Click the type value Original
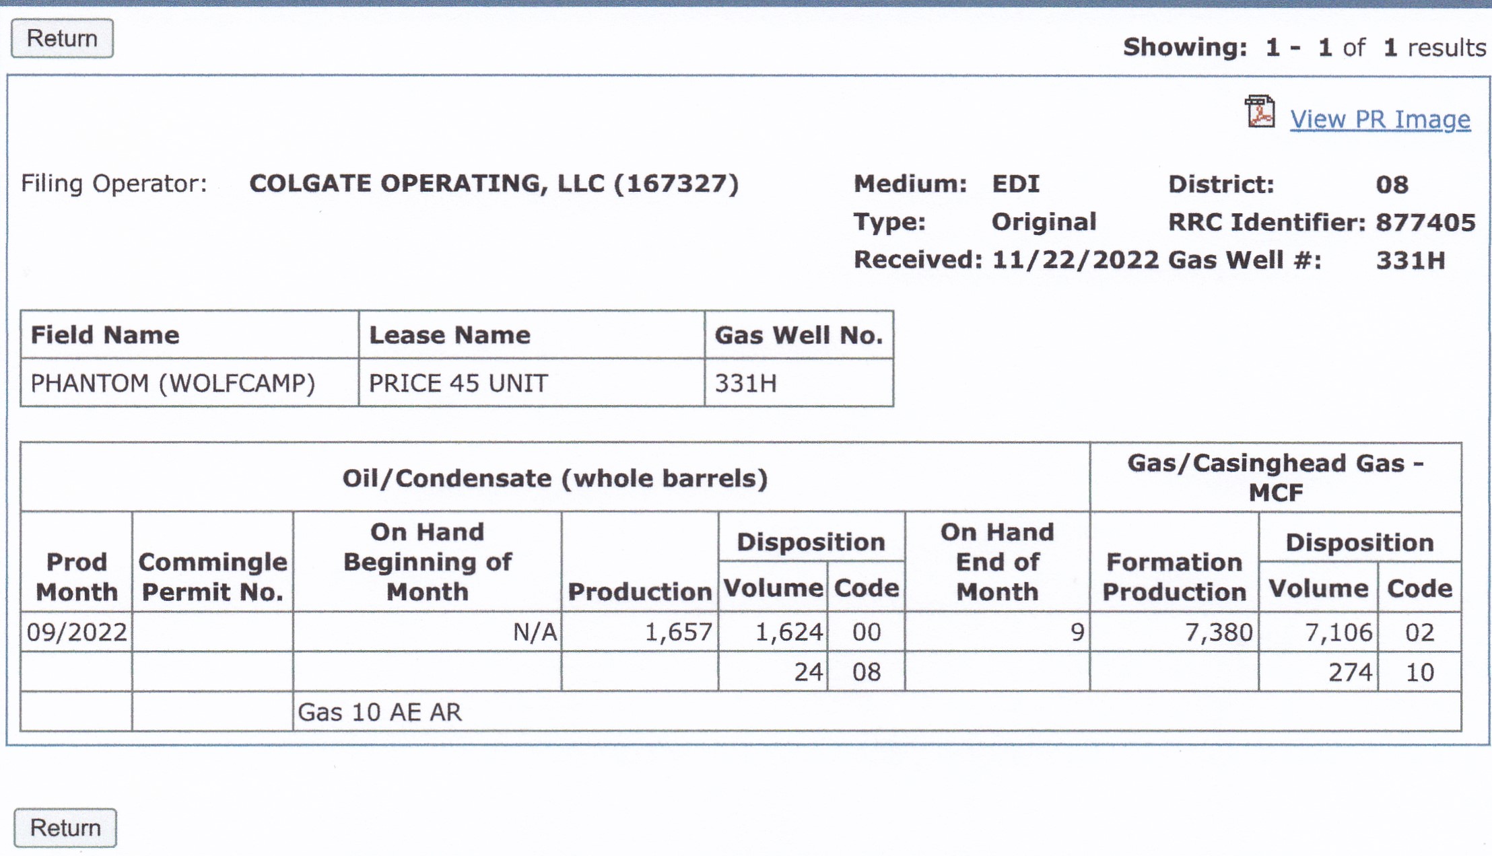Screen dimensions: 1492x856 pyautogui.click(x=1044, y=222)
